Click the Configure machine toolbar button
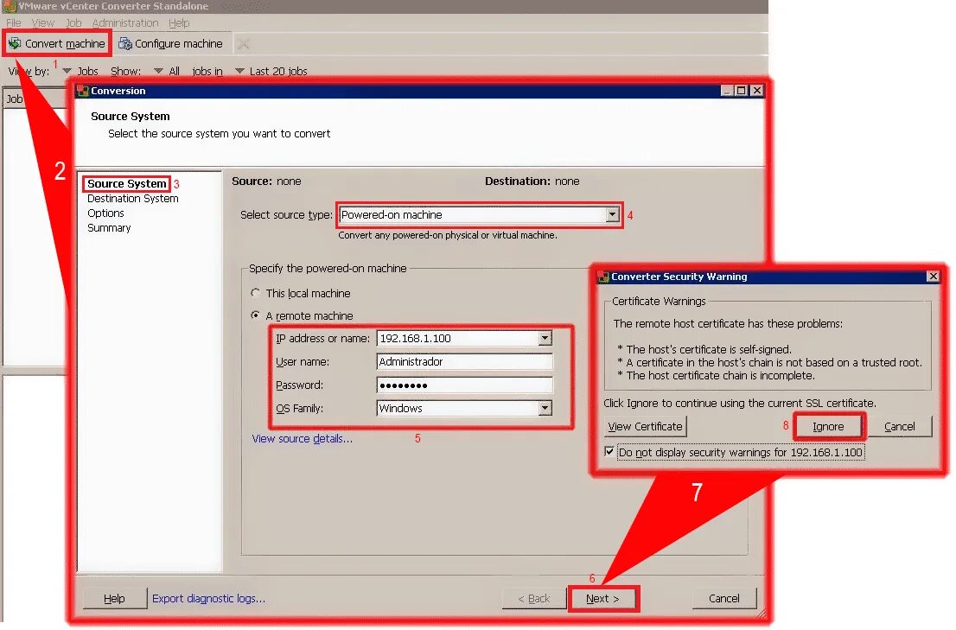Viewport: 956px width, 630px height. point(171,44)
